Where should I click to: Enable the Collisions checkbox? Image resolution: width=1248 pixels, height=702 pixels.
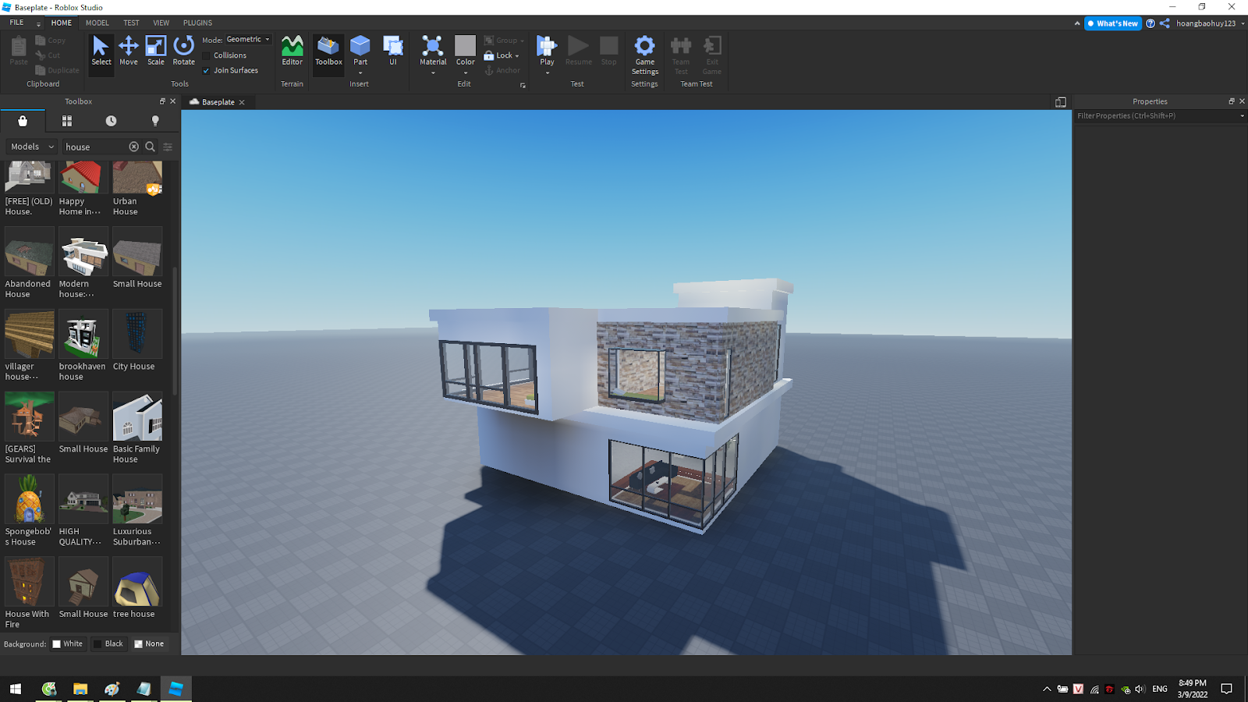coord(207,55)
